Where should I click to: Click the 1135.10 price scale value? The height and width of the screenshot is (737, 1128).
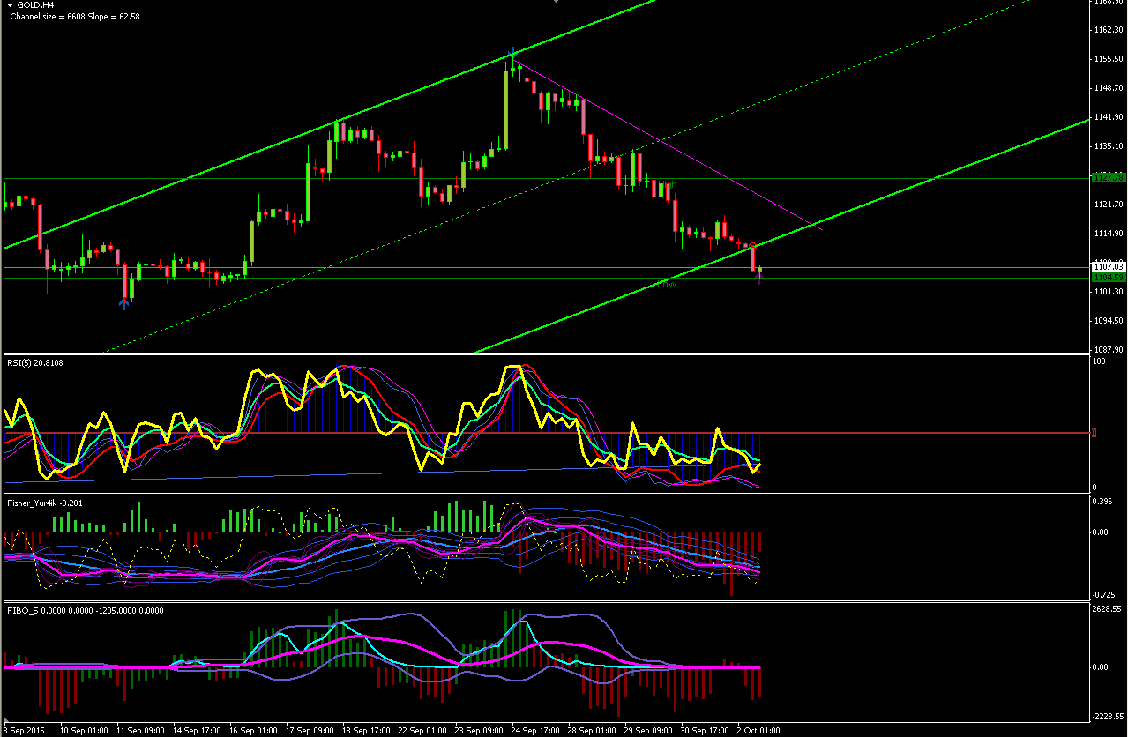pyautogui.click(x=1107, y=146)
